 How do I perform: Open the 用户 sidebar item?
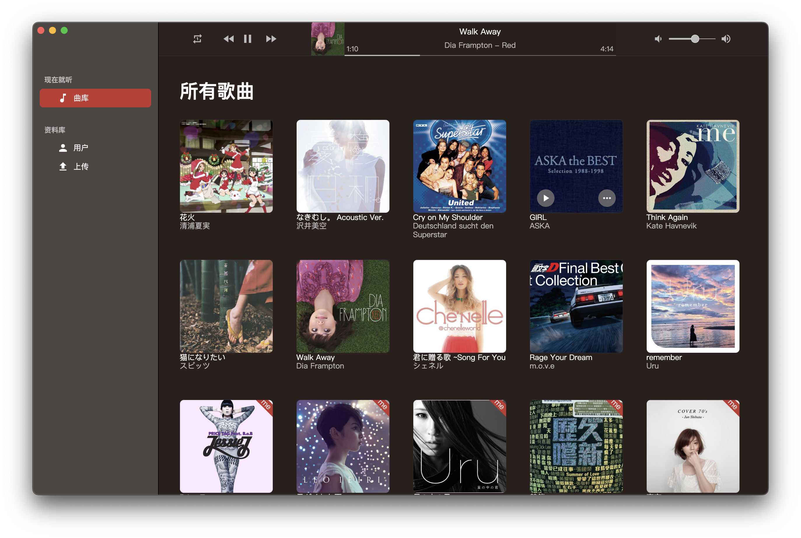[95, 148]
